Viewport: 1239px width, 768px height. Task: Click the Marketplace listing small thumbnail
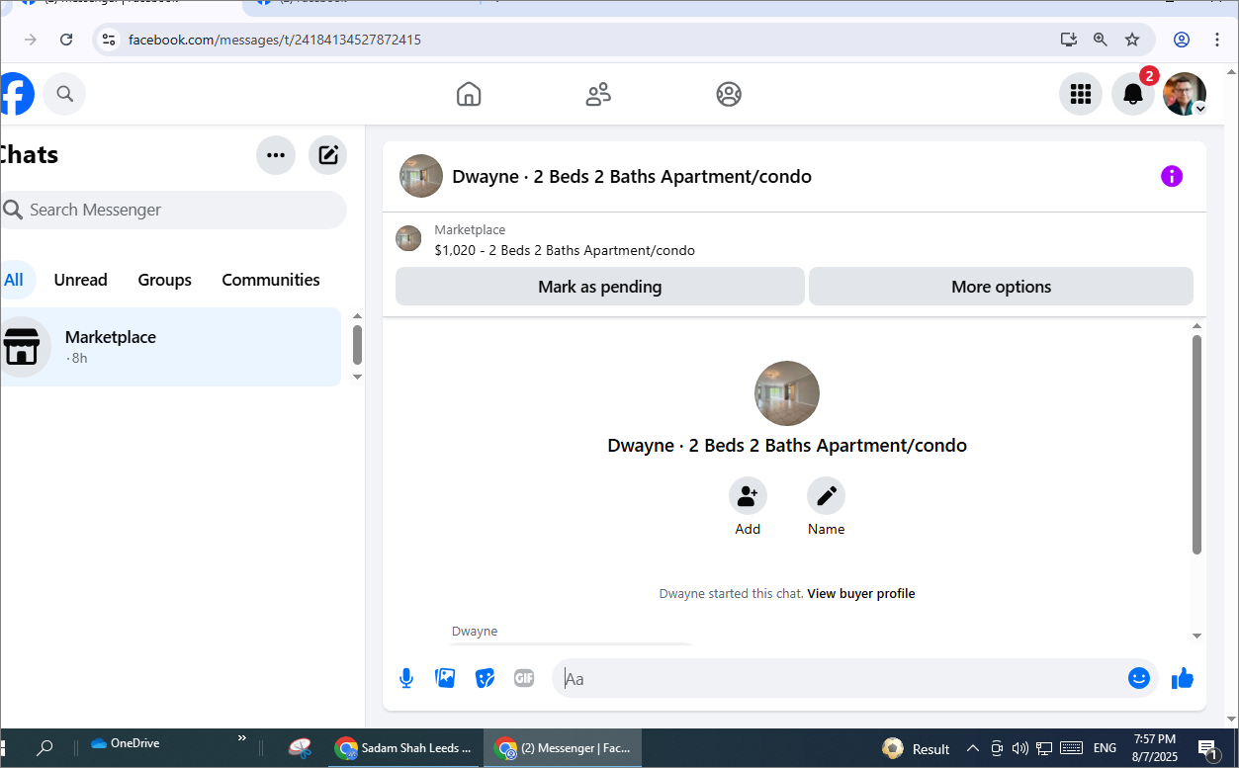tap(408, 238)
